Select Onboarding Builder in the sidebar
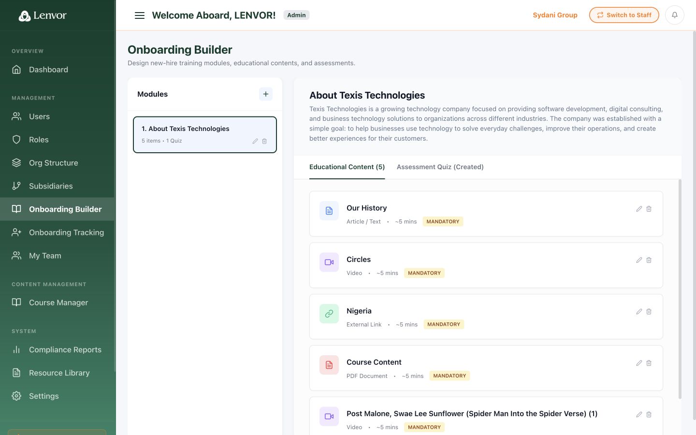This screenshot has width=696, height=435. pos(57,209)
